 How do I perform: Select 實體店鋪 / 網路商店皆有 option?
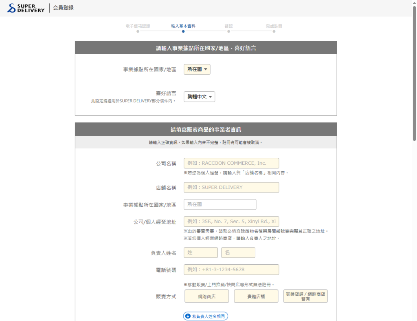tap(305, 296)
